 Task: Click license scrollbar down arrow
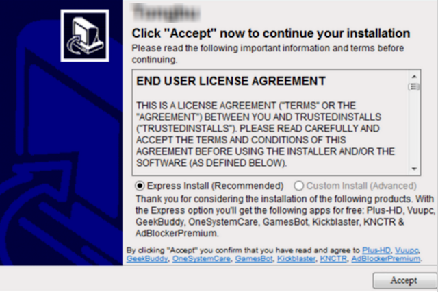coord(414,169)
